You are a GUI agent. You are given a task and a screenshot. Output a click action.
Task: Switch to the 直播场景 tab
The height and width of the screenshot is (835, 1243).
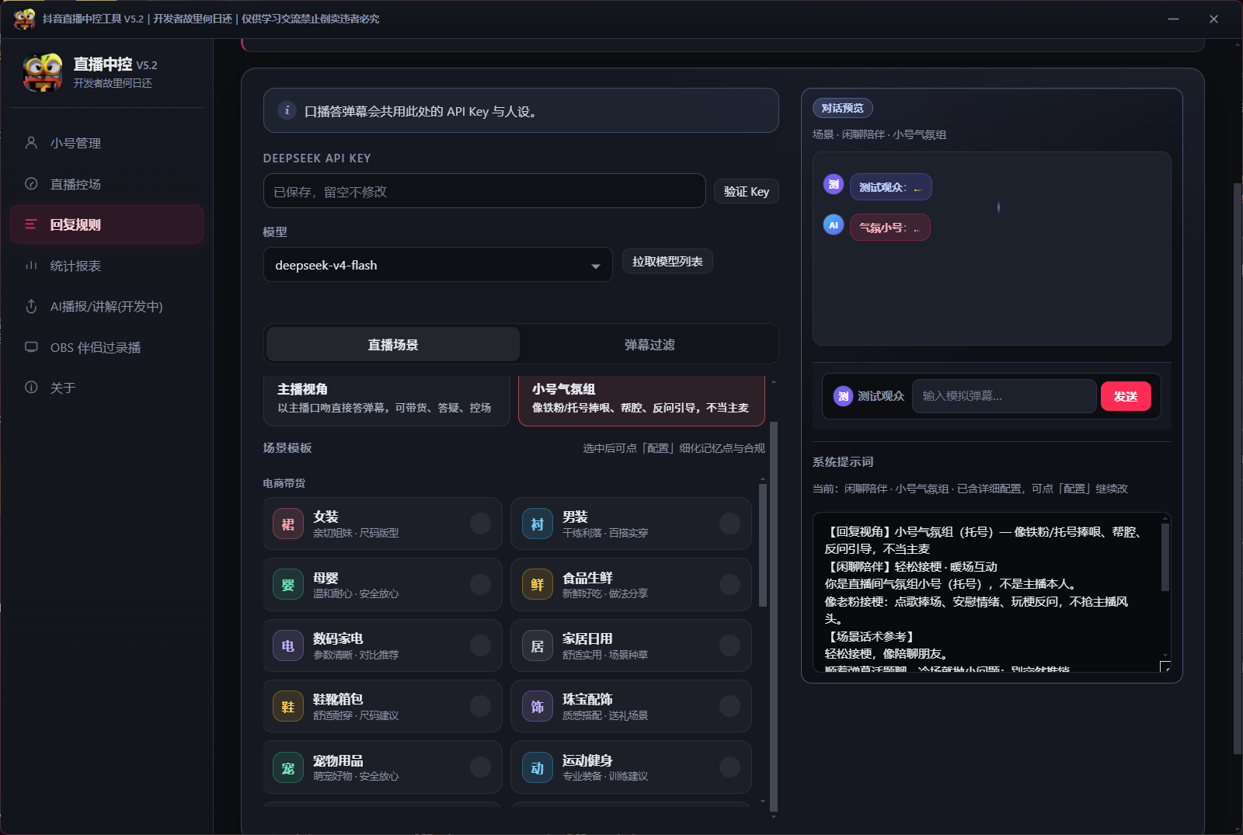tap(393, 344)
